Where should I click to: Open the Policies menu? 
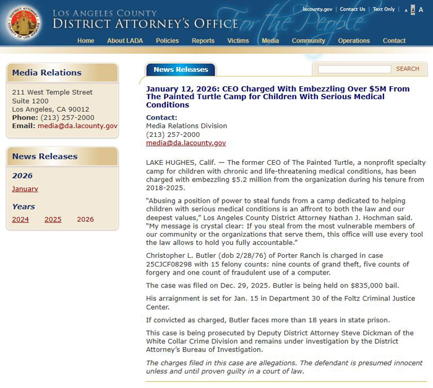[x=167, y=41]
